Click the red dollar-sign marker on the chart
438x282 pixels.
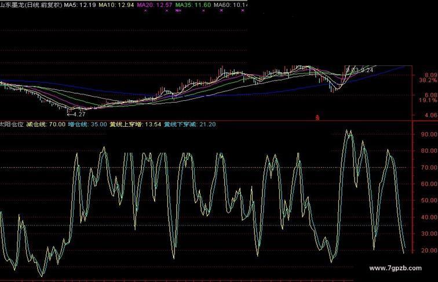pos(317,118)
